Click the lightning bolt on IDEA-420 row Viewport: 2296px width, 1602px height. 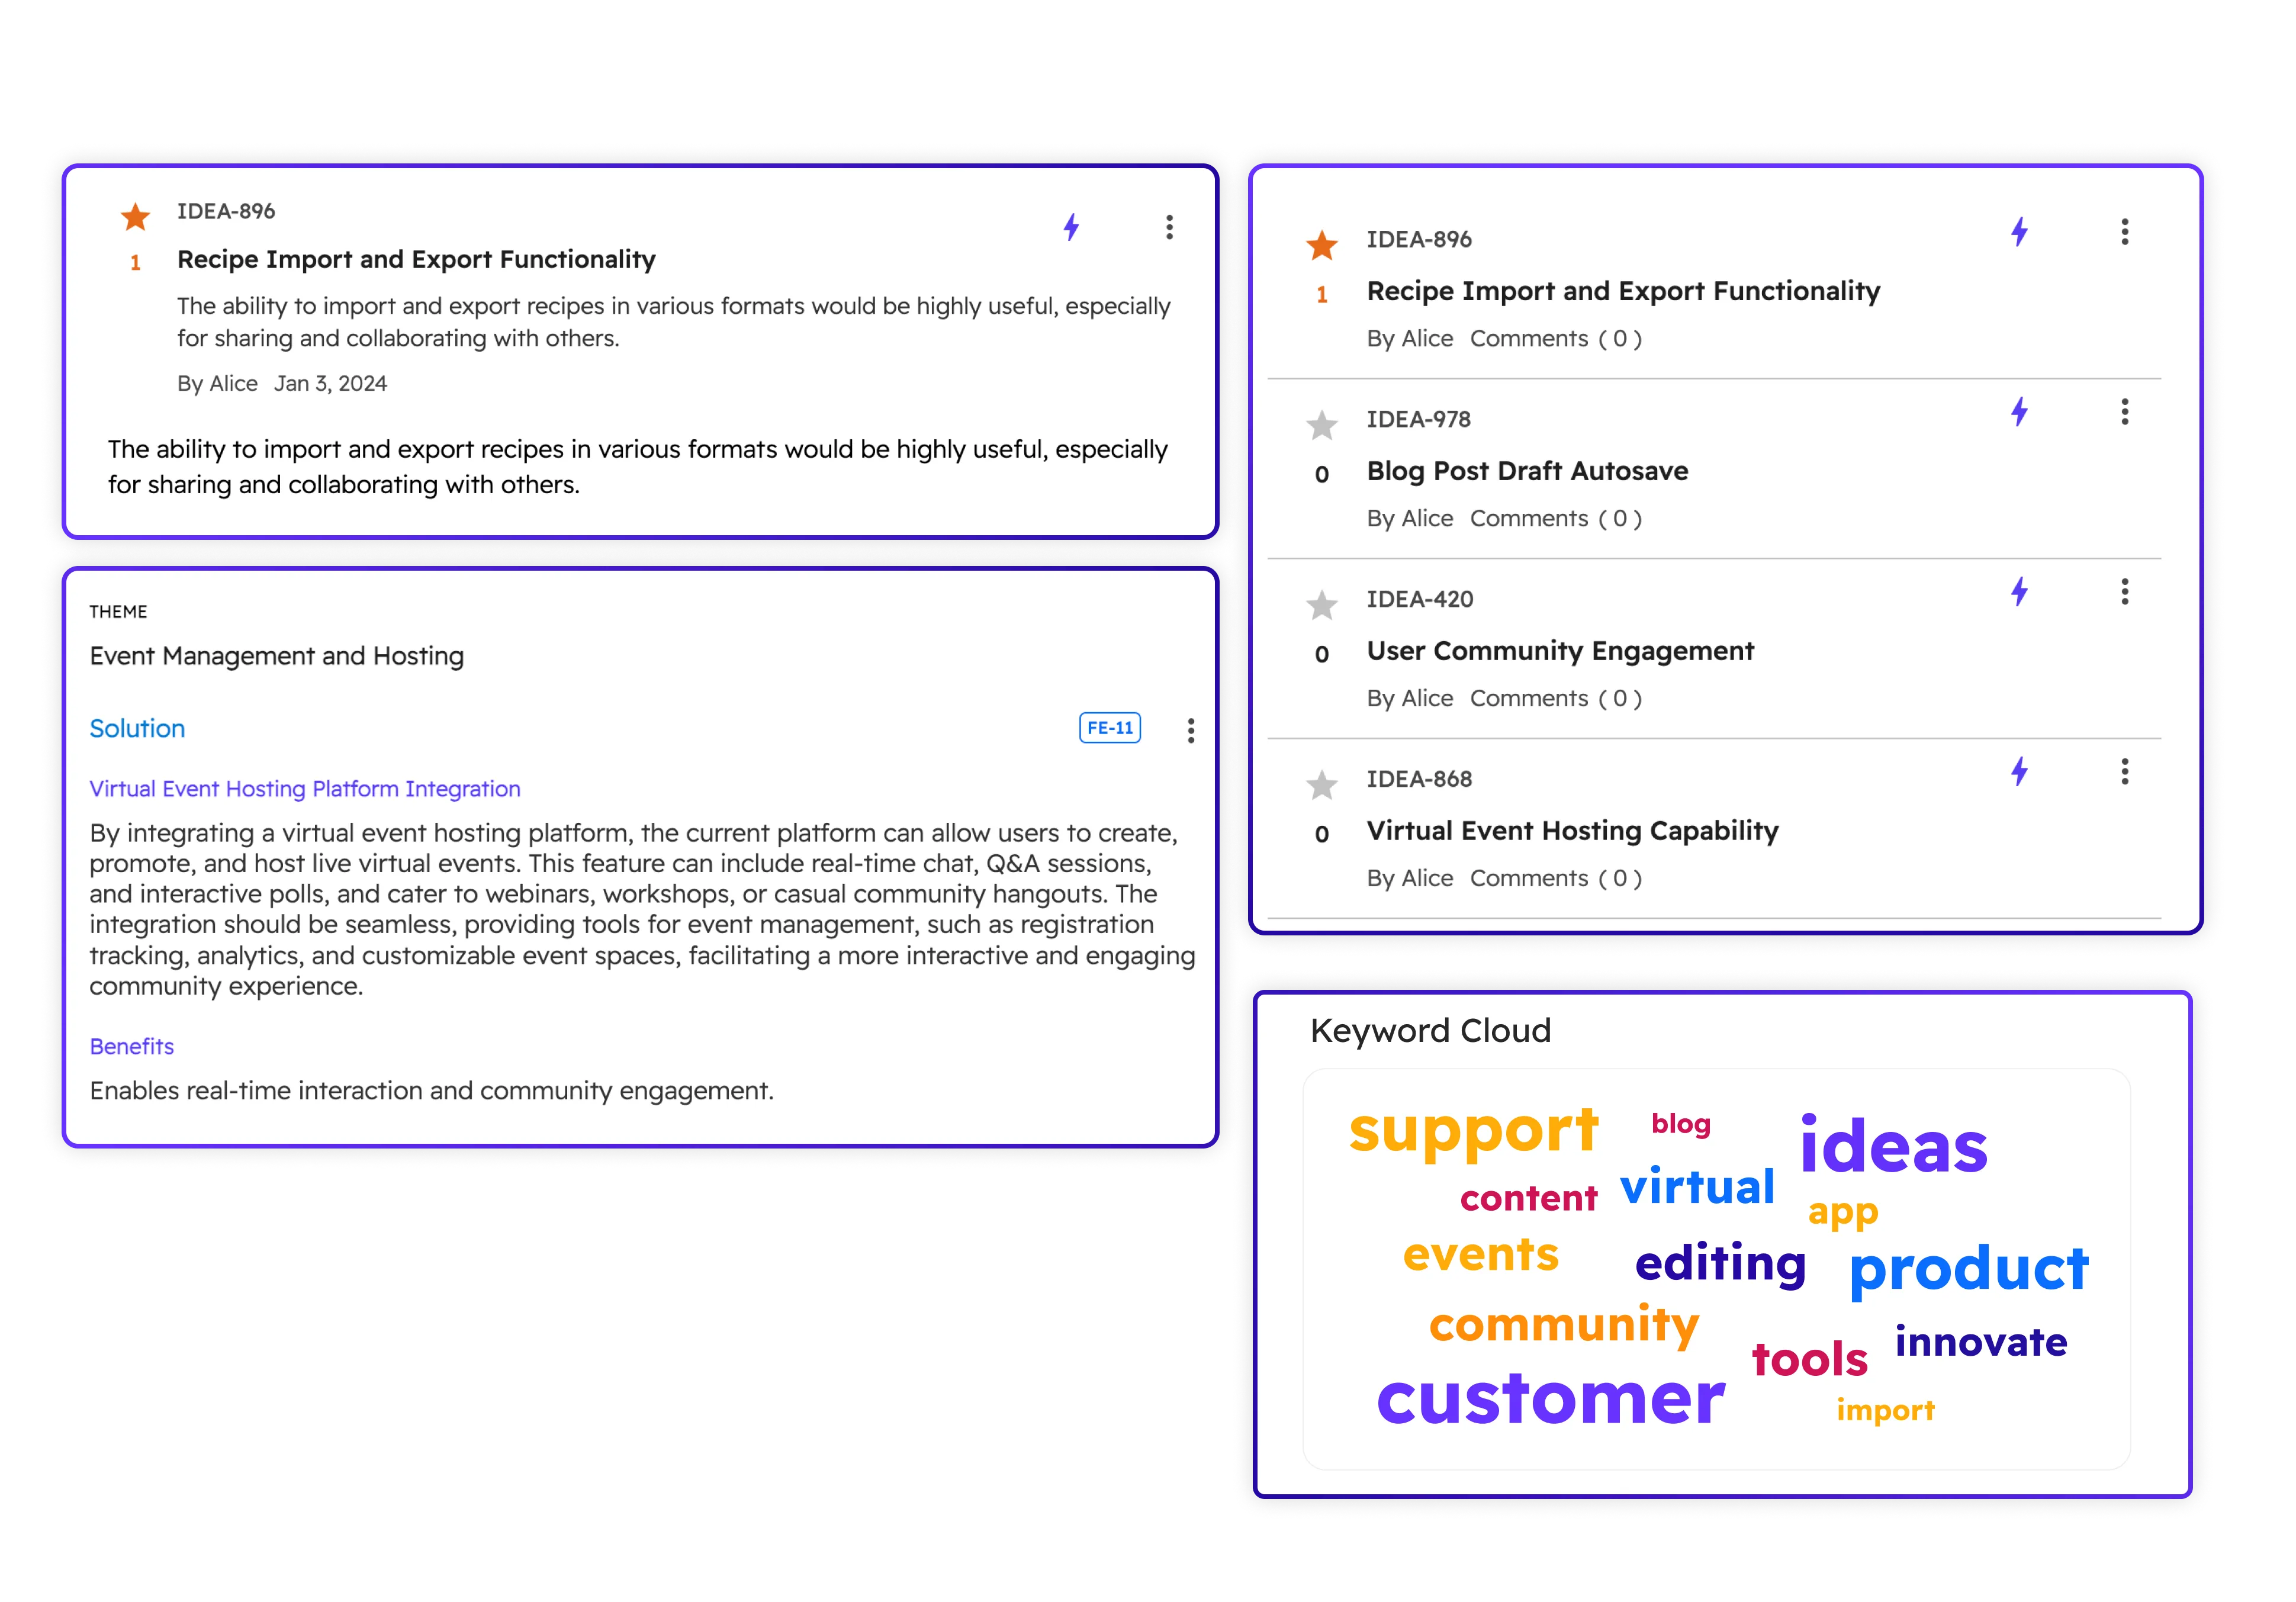(2019, 592)
